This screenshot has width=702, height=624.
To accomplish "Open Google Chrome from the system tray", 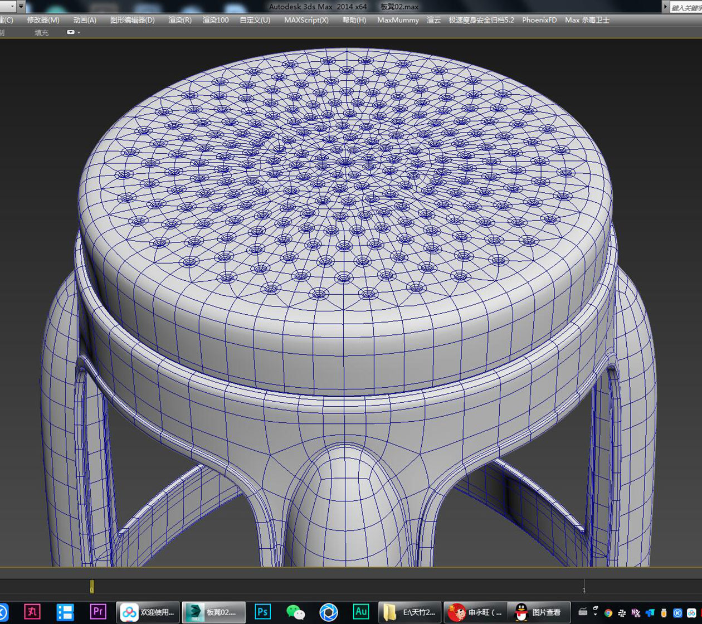I will [608, 612].
